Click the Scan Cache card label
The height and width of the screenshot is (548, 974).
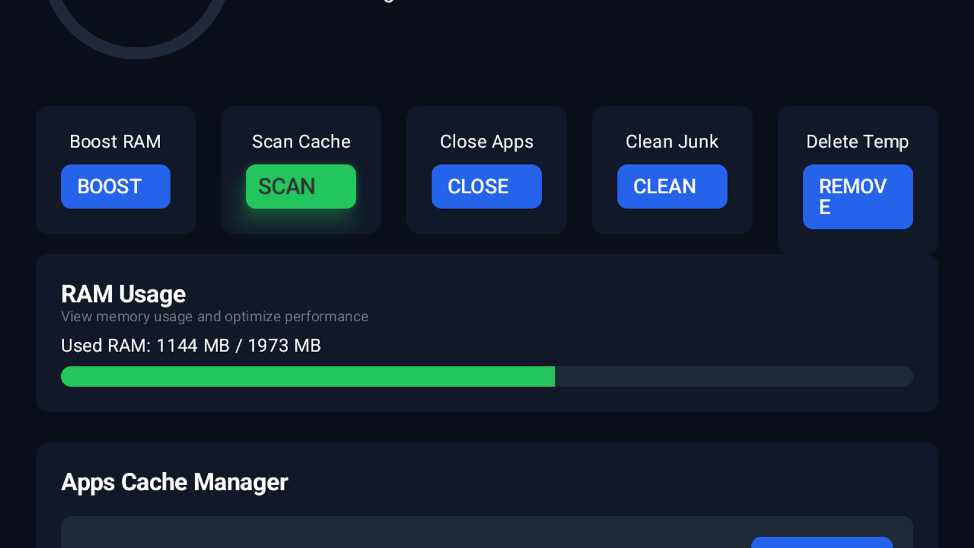[301, 142]
